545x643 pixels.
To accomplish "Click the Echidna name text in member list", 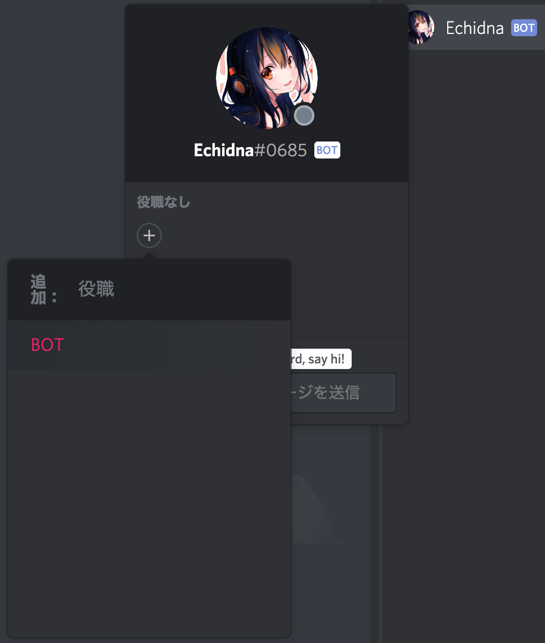I will click(474, 28).
